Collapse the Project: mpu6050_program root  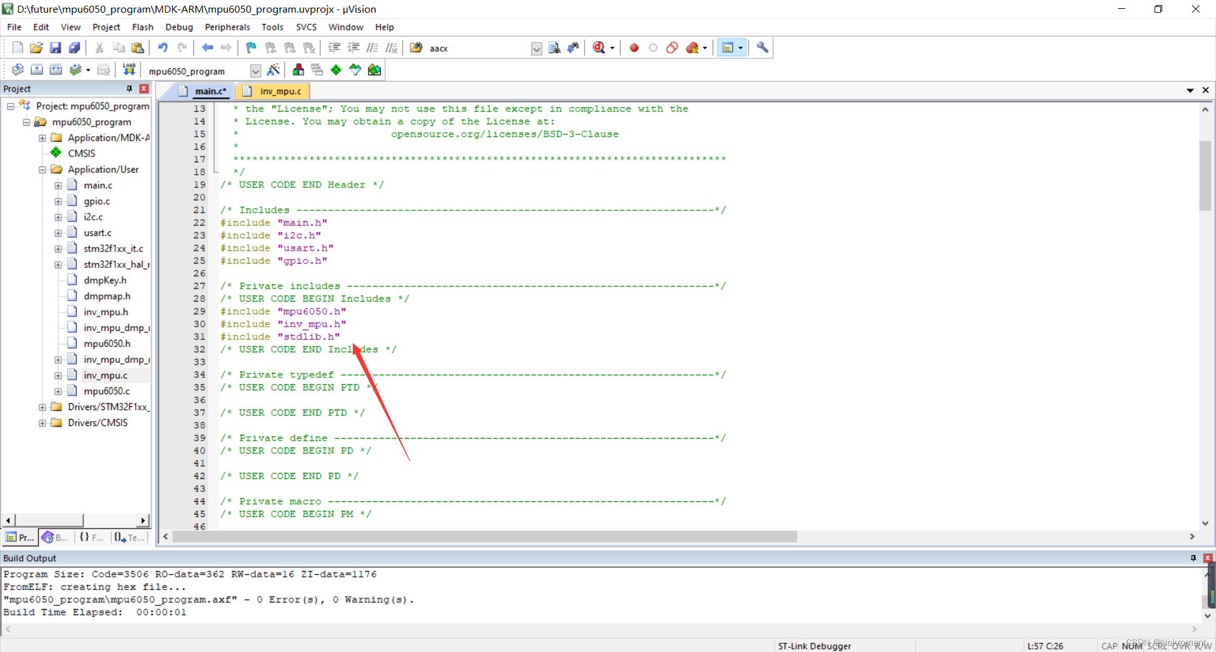[10, 106]
